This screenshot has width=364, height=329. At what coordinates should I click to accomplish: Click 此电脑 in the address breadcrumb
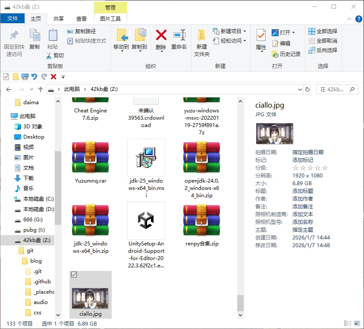(72, 89)
